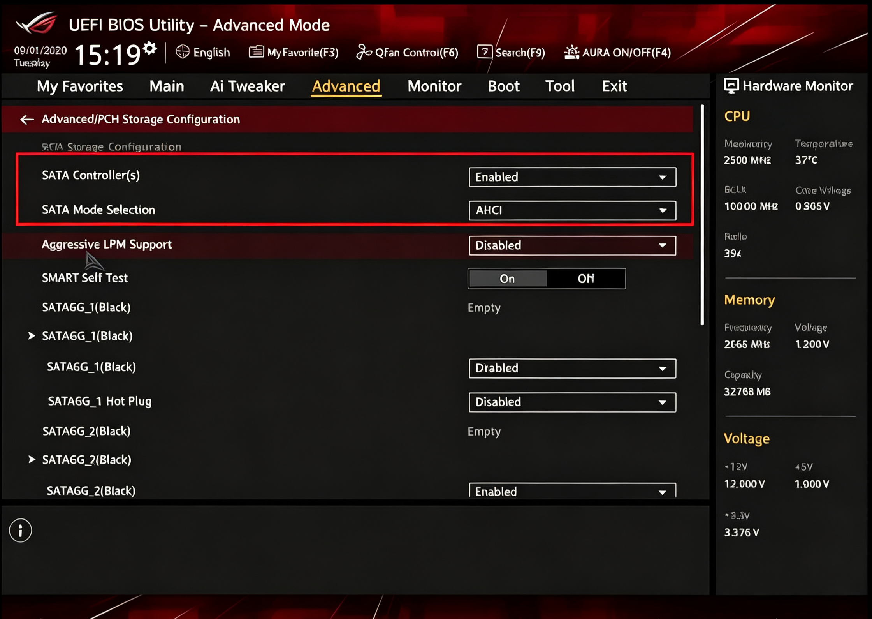This screenshot has width=872, height=619.
Task: Click the BCLK value 100.00 MHz
Action: (x=751, y=206)
